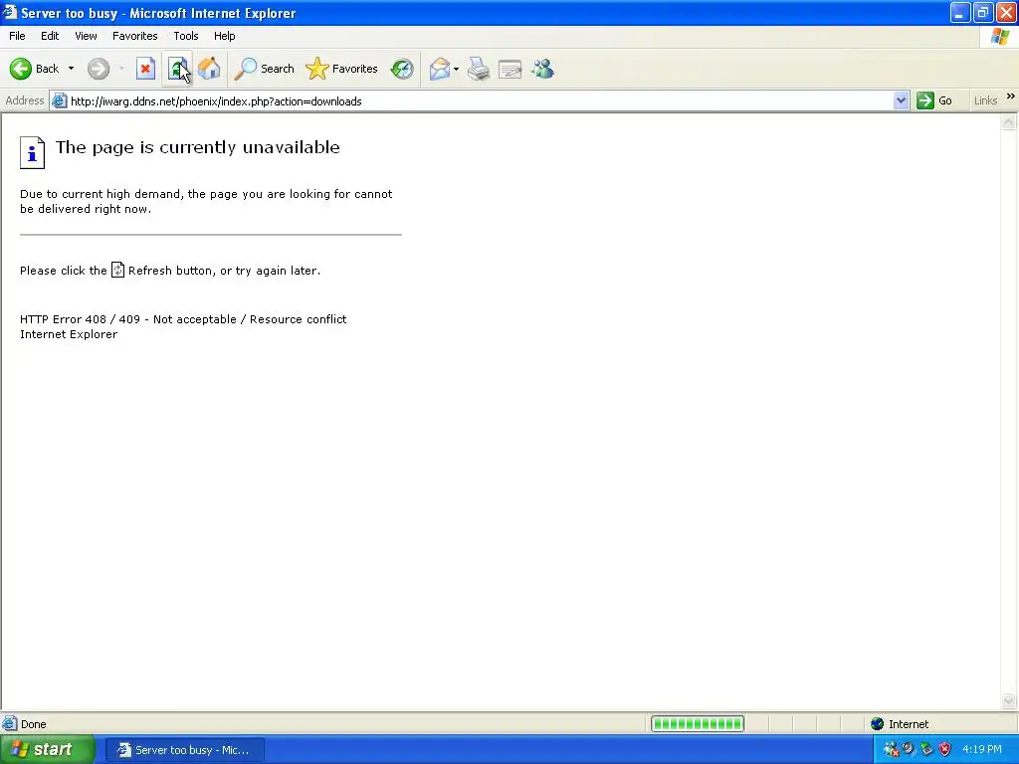1019x764 pixels.
Task: Open the Back history dropdown arrow
Action: tap(71, 69)
